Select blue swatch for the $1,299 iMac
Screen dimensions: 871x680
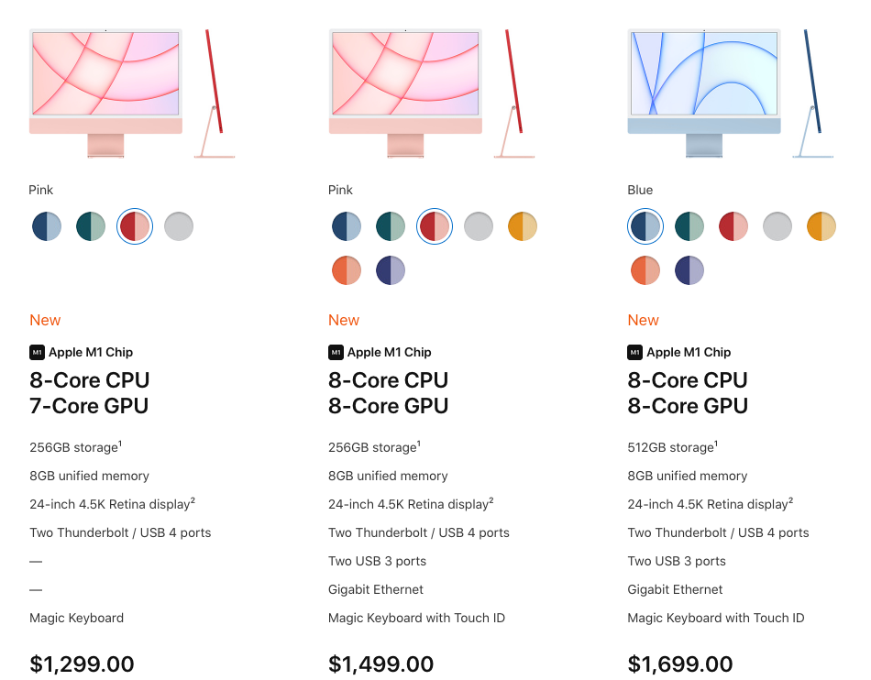(x=47, y=226)
